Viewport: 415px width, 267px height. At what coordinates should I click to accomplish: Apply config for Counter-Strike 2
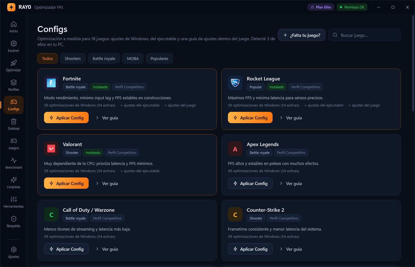click(x=250, y=249)
